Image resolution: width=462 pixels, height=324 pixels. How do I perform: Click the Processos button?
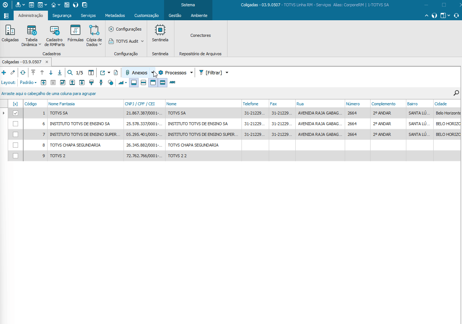pyautogui.click(x=172, y=73)
